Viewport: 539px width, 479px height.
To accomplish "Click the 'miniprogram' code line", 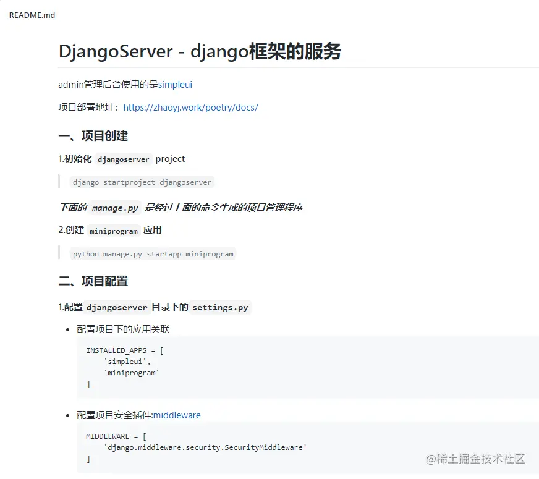I will pos(131,373).
